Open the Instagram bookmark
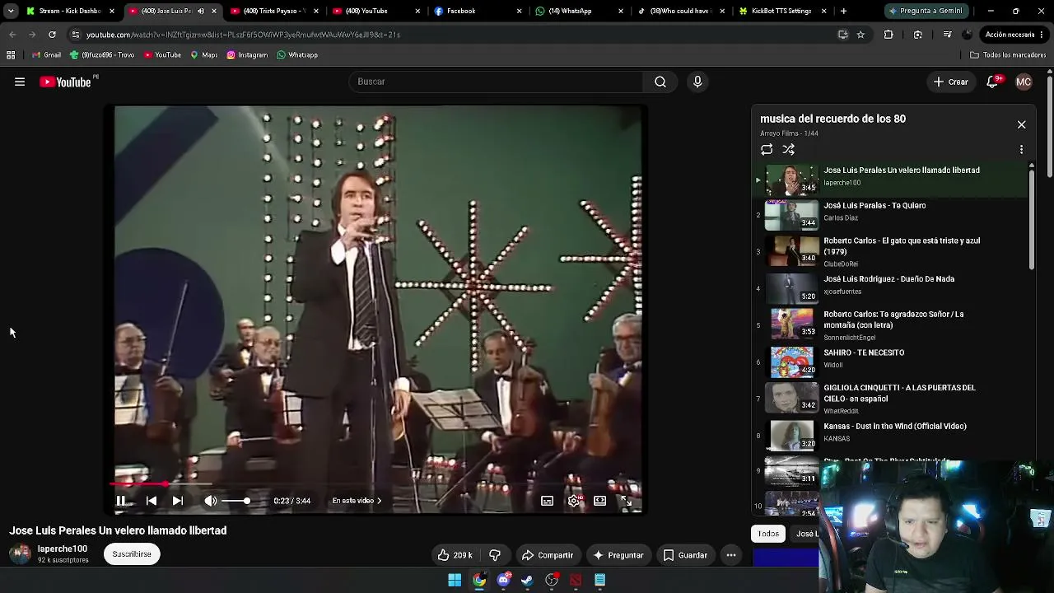 coord(246,55)
